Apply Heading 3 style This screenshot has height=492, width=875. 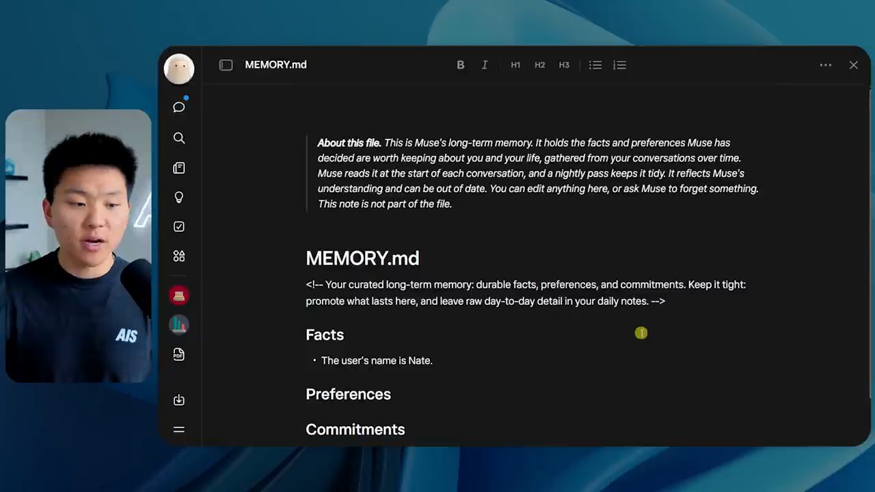coord(564,65)
